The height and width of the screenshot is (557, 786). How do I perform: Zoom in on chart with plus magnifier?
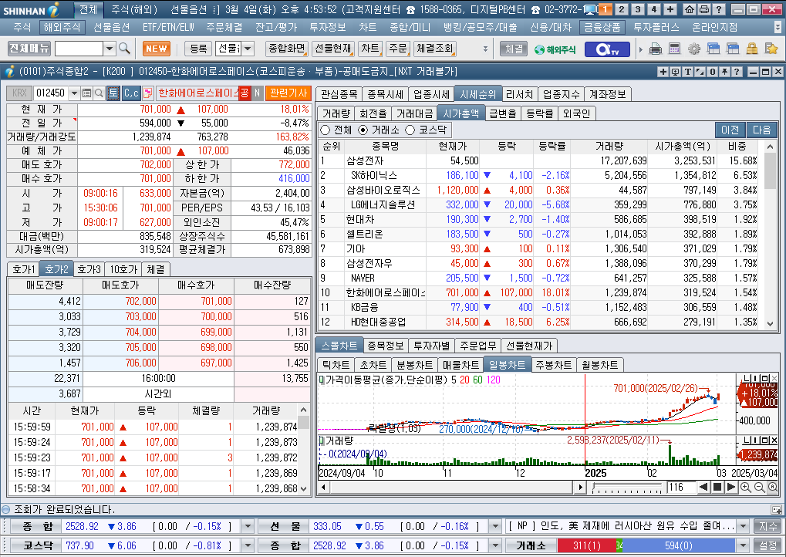point(745,488)
